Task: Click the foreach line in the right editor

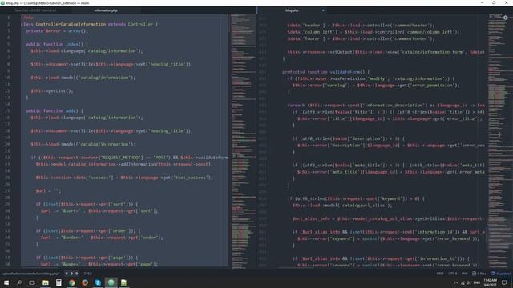Action: pos(386,105)
